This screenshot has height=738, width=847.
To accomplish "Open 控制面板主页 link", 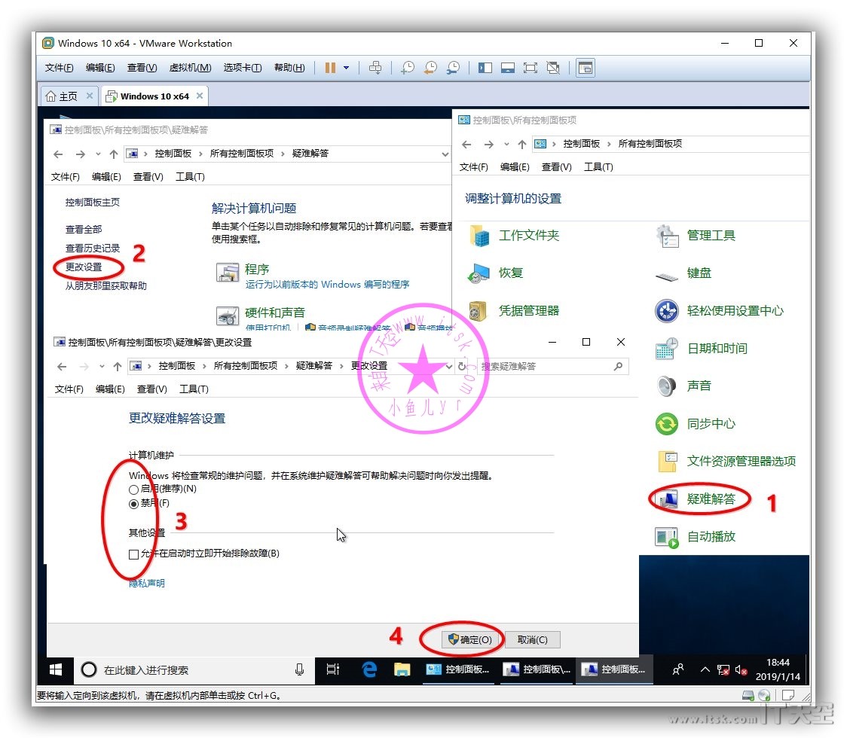I will 93,202.
